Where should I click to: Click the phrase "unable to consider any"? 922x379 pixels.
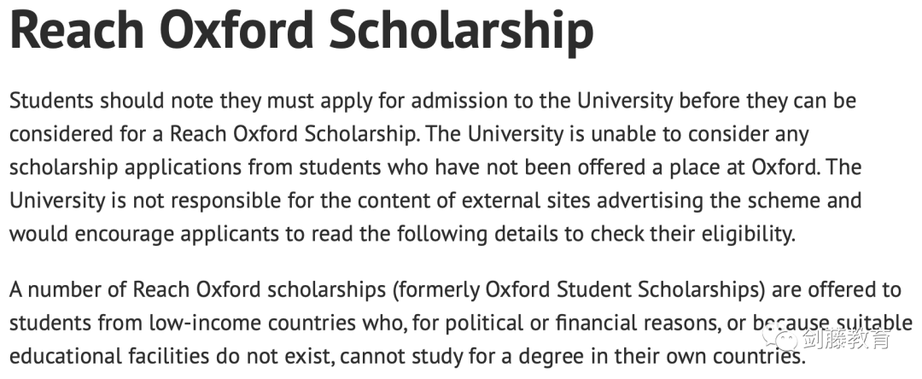click(x=700, y=135)
